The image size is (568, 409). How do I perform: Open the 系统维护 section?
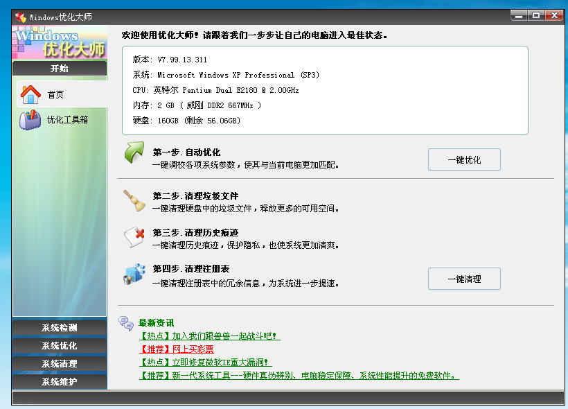[x=59, y=381]
